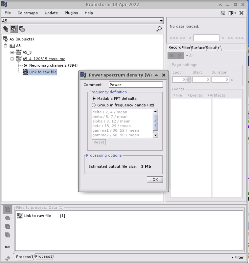Toggle the wave display mode icon
Image resolution: width=249 pixels, height=263 pixels.
pyautogui.click(x=171, y=55)
